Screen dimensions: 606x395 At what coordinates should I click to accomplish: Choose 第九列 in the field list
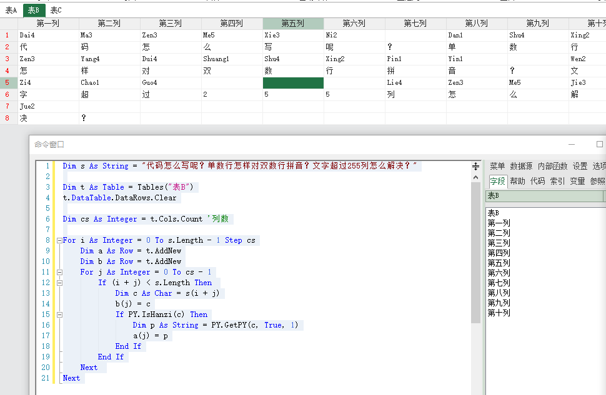coord(499,303)
